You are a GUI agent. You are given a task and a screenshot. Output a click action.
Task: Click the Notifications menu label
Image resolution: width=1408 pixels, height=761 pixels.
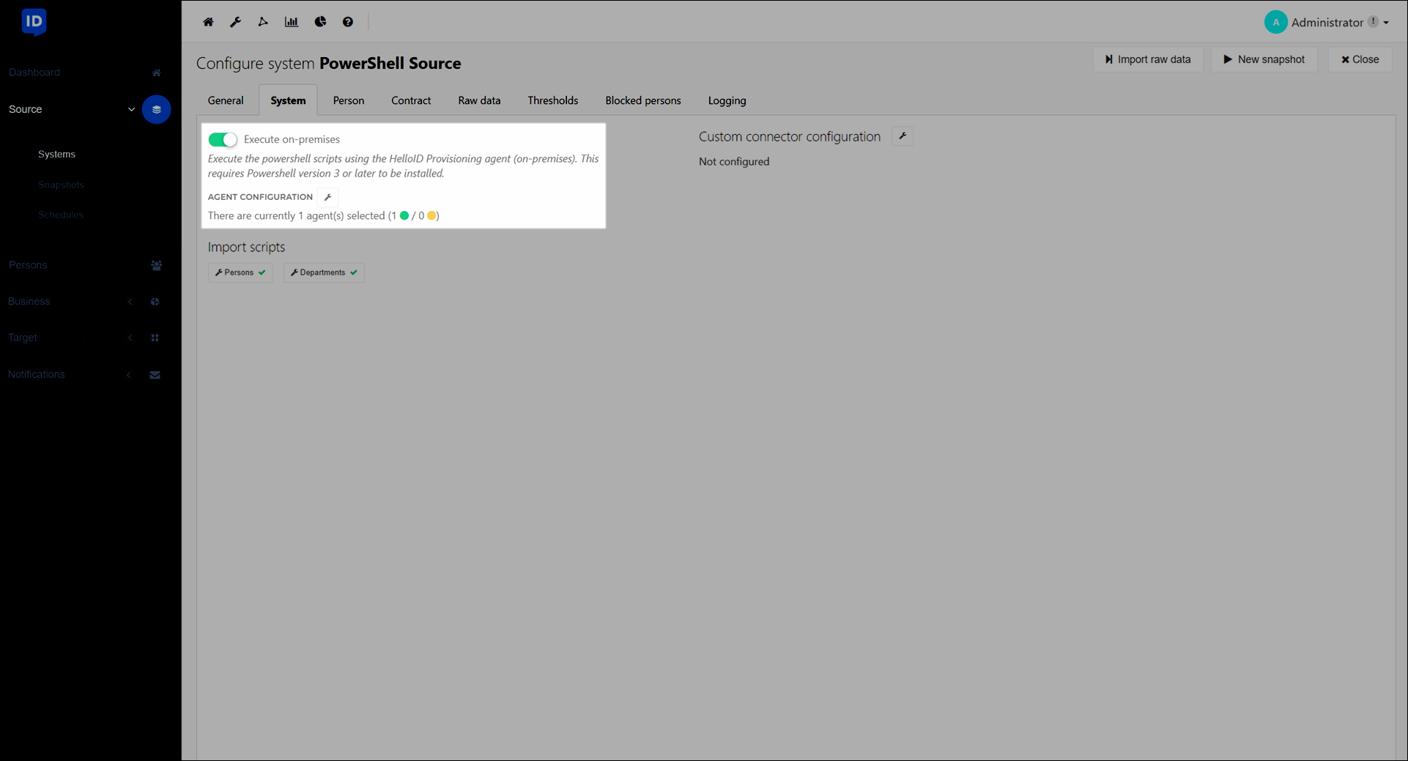coord(37,374)
